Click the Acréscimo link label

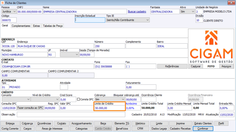click(131, 104)
